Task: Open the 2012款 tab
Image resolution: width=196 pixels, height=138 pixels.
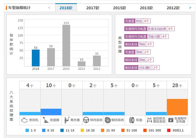Action: 173,8
